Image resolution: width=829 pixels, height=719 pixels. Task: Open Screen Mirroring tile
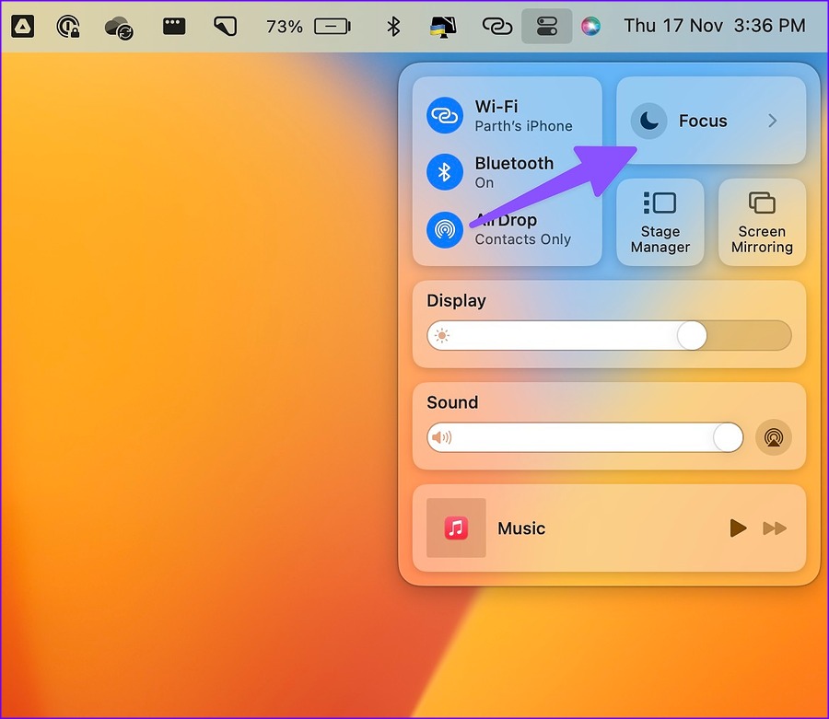tap(762, 223)
